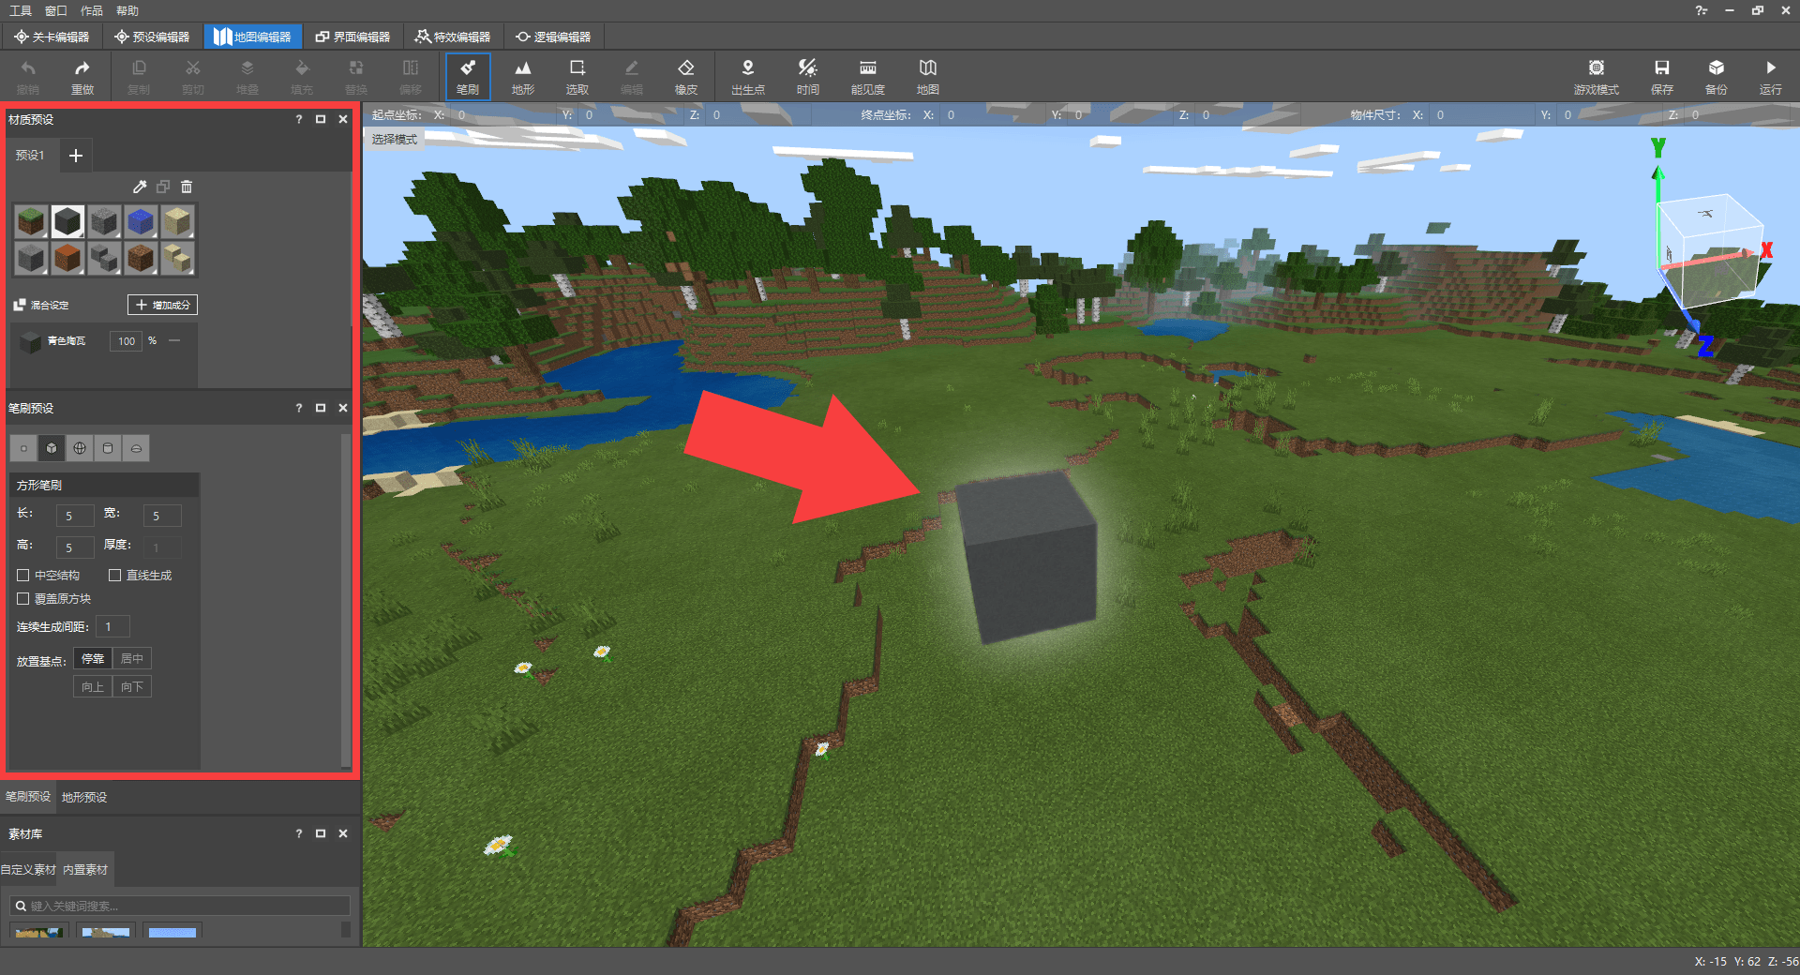Switch to 关卡编辑器 tab
1800x975 pixels.
click(52, 37)
